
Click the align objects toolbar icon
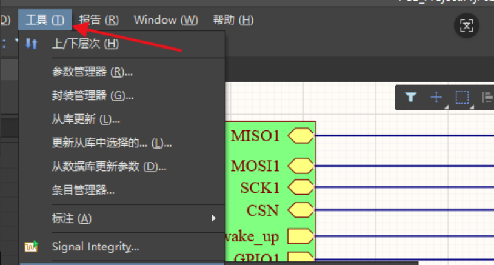[x=486, y=97]
